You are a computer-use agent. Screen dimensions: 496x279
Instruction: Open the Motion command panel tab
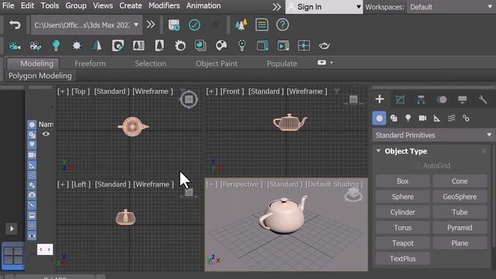point(442,100)
